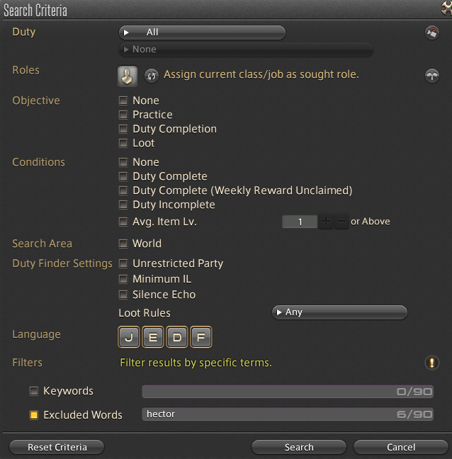Click the settings gear icon in title bar

446,8
